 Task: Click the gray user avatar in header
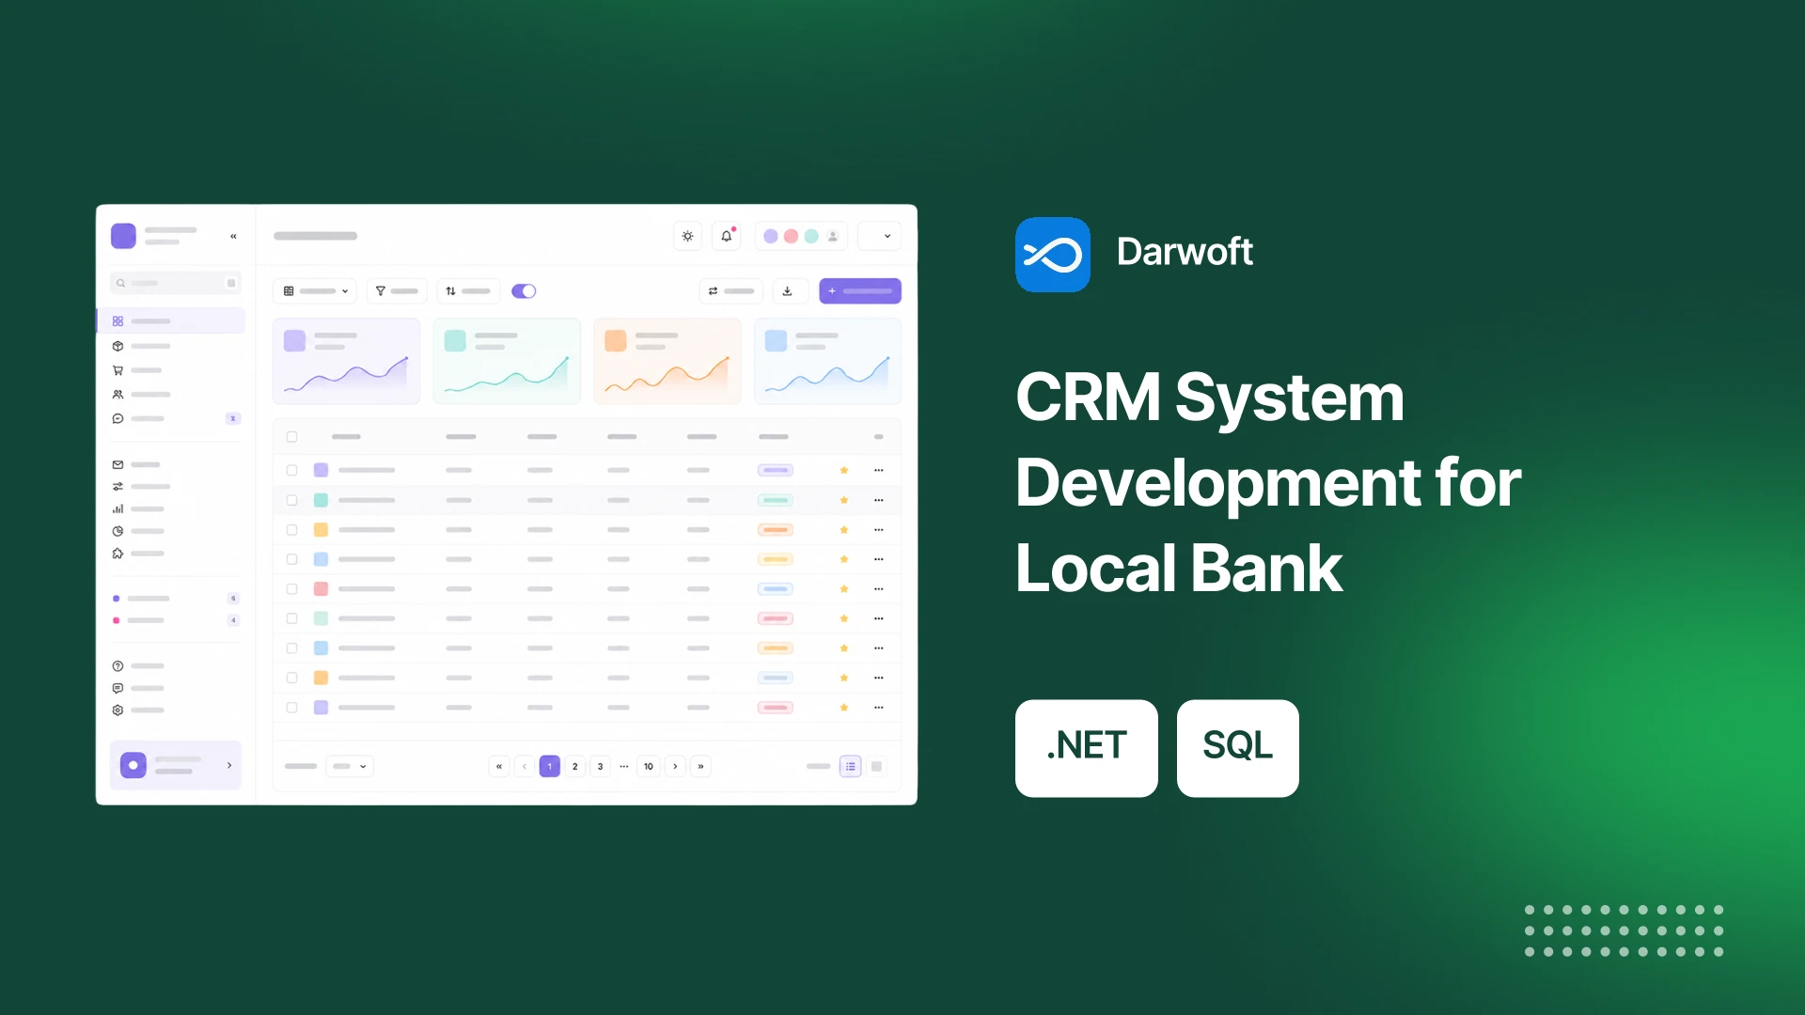pyautogui.click(x=833, y=237)
